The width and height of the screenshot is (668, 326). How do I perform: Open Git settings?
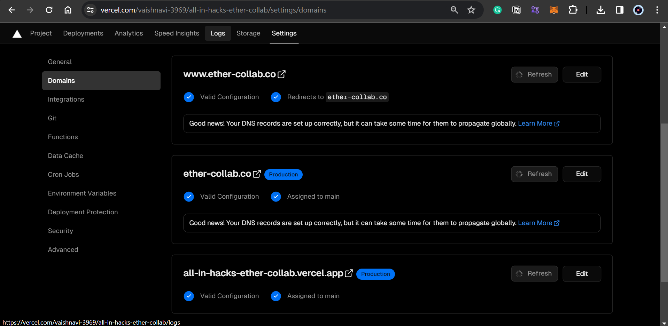coord(101,118)
